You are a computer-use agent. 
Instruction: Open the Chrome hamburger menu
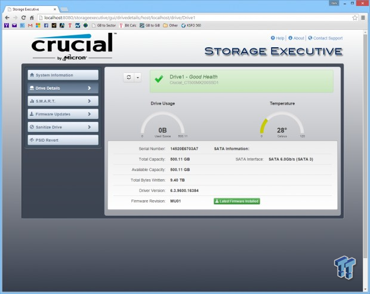[x=363, y=18]
